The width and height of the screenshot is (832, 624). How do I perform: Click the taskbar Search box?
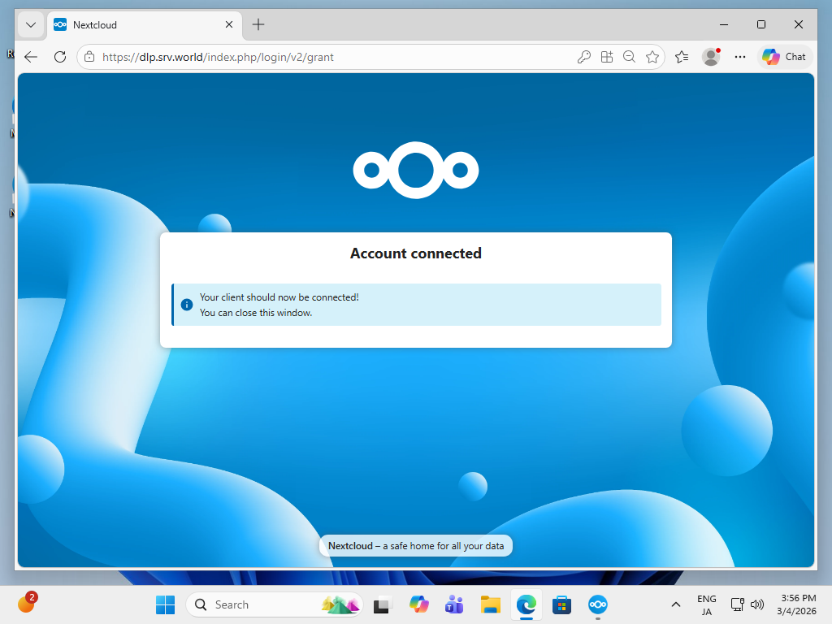point(275,604)
